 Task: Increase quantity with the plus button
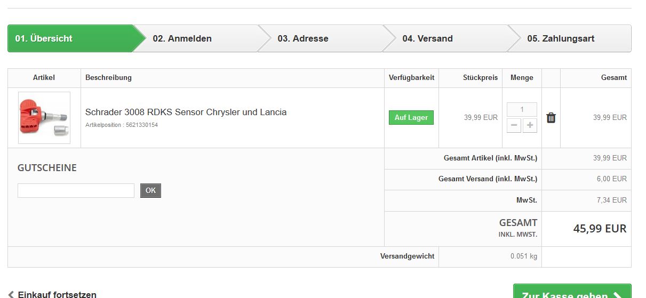[530, 125]
